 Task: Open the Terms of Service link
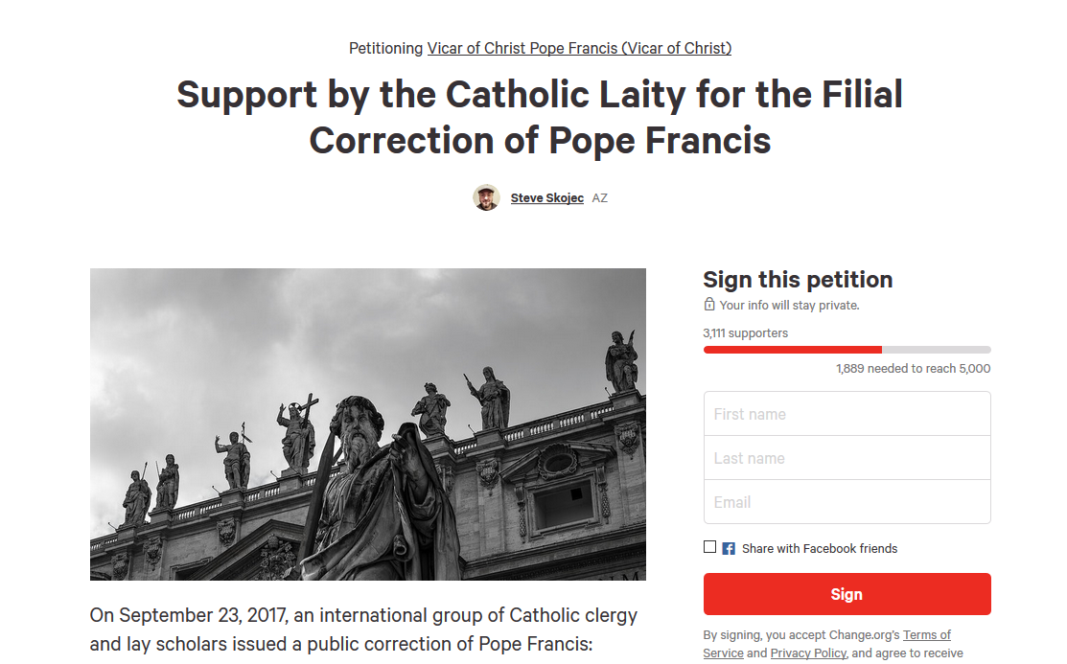926,635
